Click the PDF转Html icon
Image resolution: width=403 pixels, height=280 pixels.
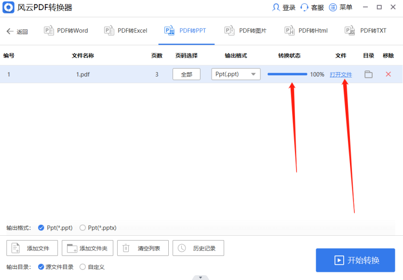pos(290,30)
